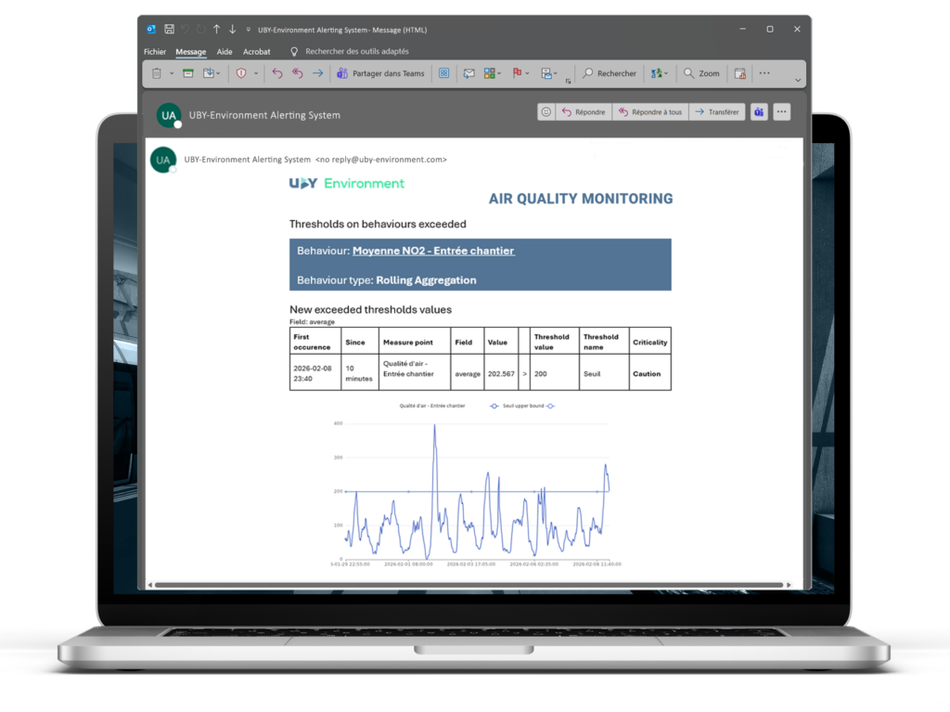
Task: Click the forward arrow in the ribbon
Action: [x=317, y=73]
